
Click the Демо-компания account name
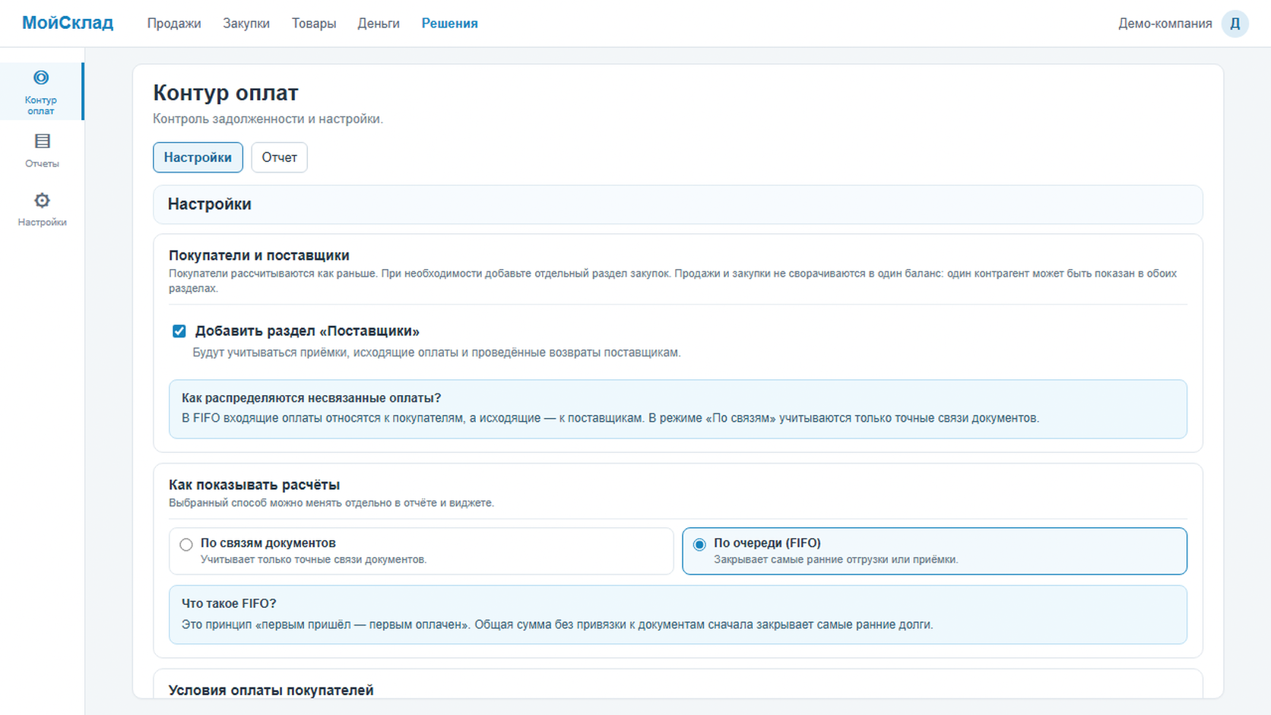pos(1165,24)
